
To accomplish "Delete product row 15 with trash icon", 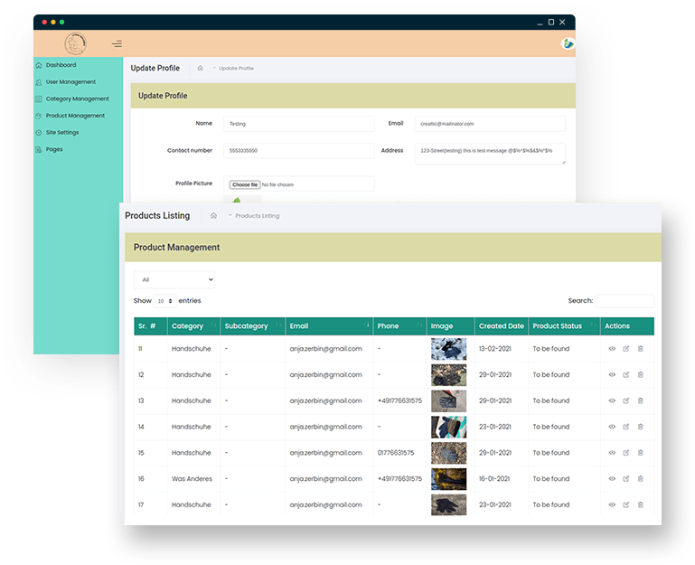I will (x=641, y=453).
